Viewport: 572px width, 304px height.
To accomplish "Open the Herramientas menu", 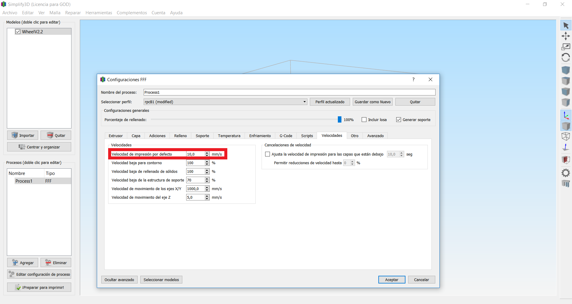I will click(x=99, y=13).
